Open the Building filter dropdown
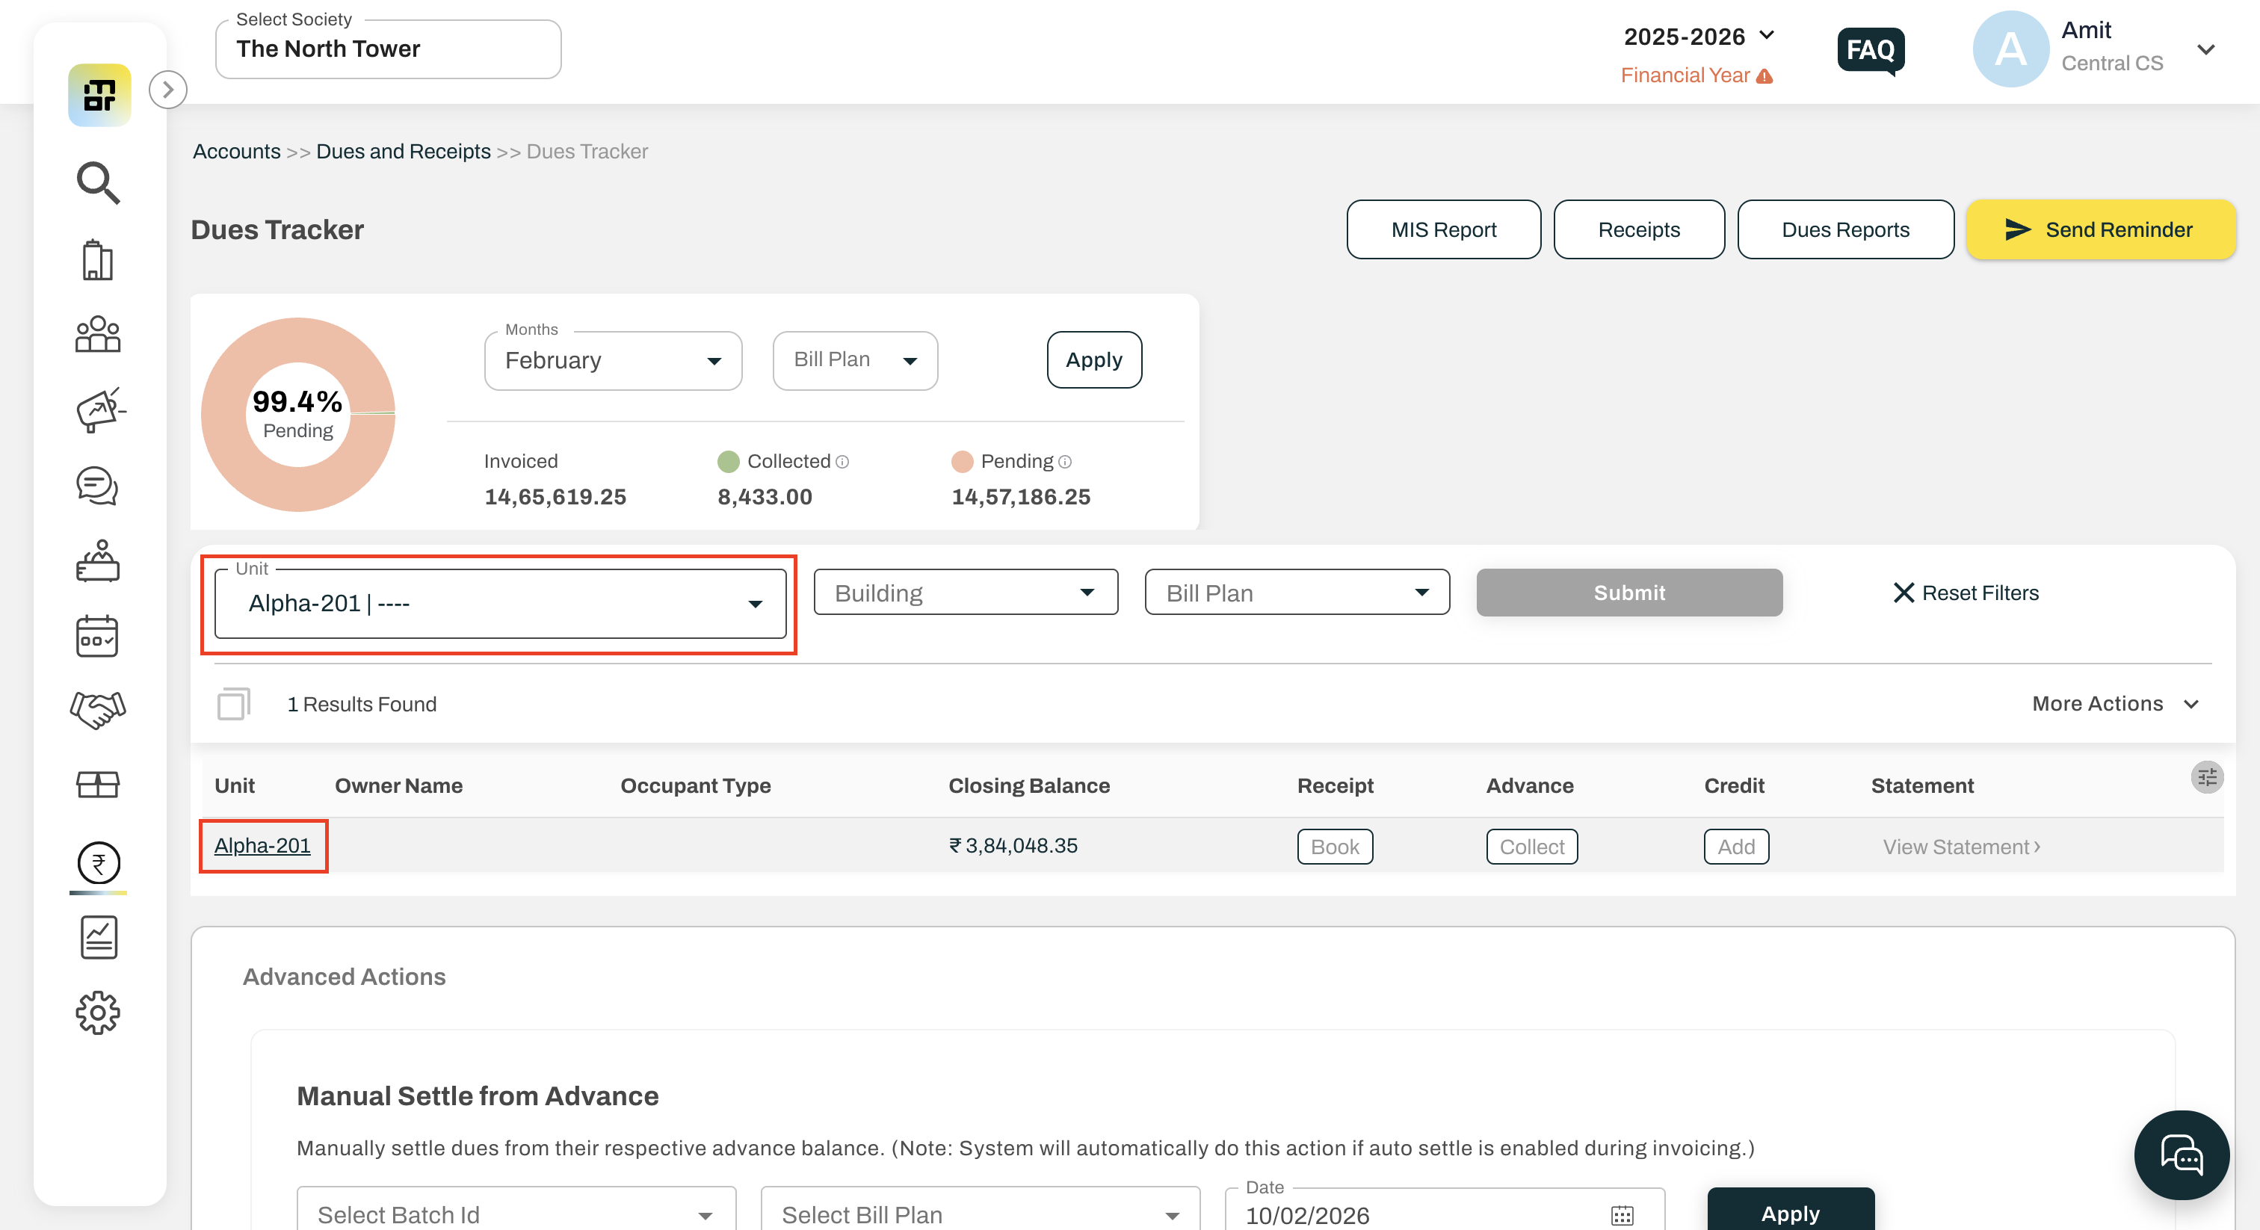Image resolution: width=2260 pixels, height=1230 pixels. pos(966,593)
